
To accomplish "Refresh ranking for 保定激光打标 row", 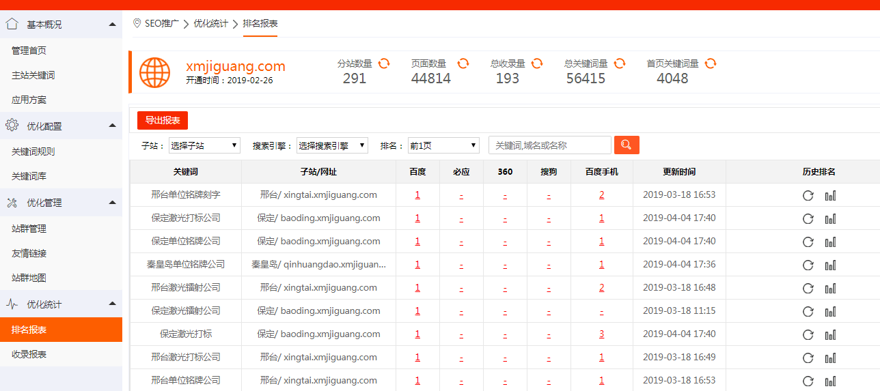I will 808,334.
